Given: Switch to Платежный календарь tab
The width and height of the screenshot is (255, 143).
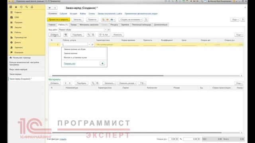Looking at the screenshot, I should (141, 25).
